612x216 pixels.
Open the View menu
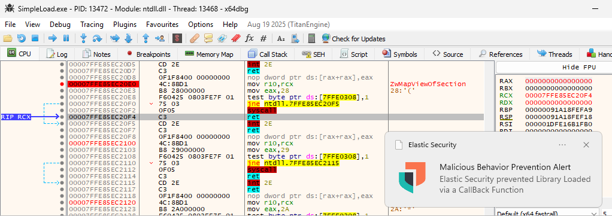click(x=32, y=25)
